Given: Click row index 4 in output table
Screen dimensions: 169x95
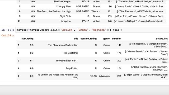Looking at the screenshot, I should tap(18, 68).
